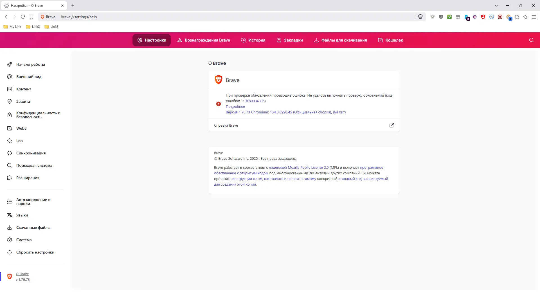The image size is (540, 292).
Task: Go forward to the next page
Action: [15, 17]
